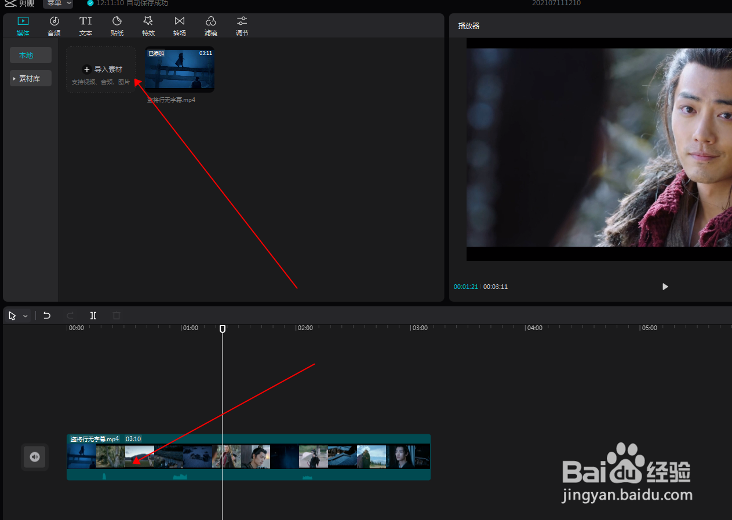Image resolution: width=732 pixels, height=520 pixels.
Task: Choose the pointer select tool
Action: pyautogui.click(x=13, y=316)
